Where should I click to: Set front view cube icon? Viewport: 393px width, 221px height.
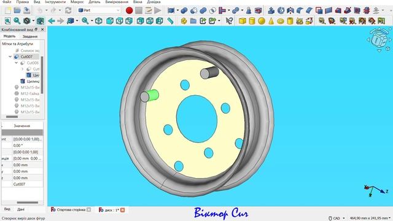pyautogui.click(x=109, y=21)
